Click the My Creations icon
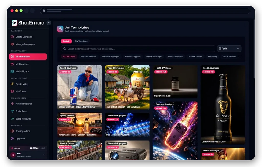262x167 pixels. click(12, 64)
